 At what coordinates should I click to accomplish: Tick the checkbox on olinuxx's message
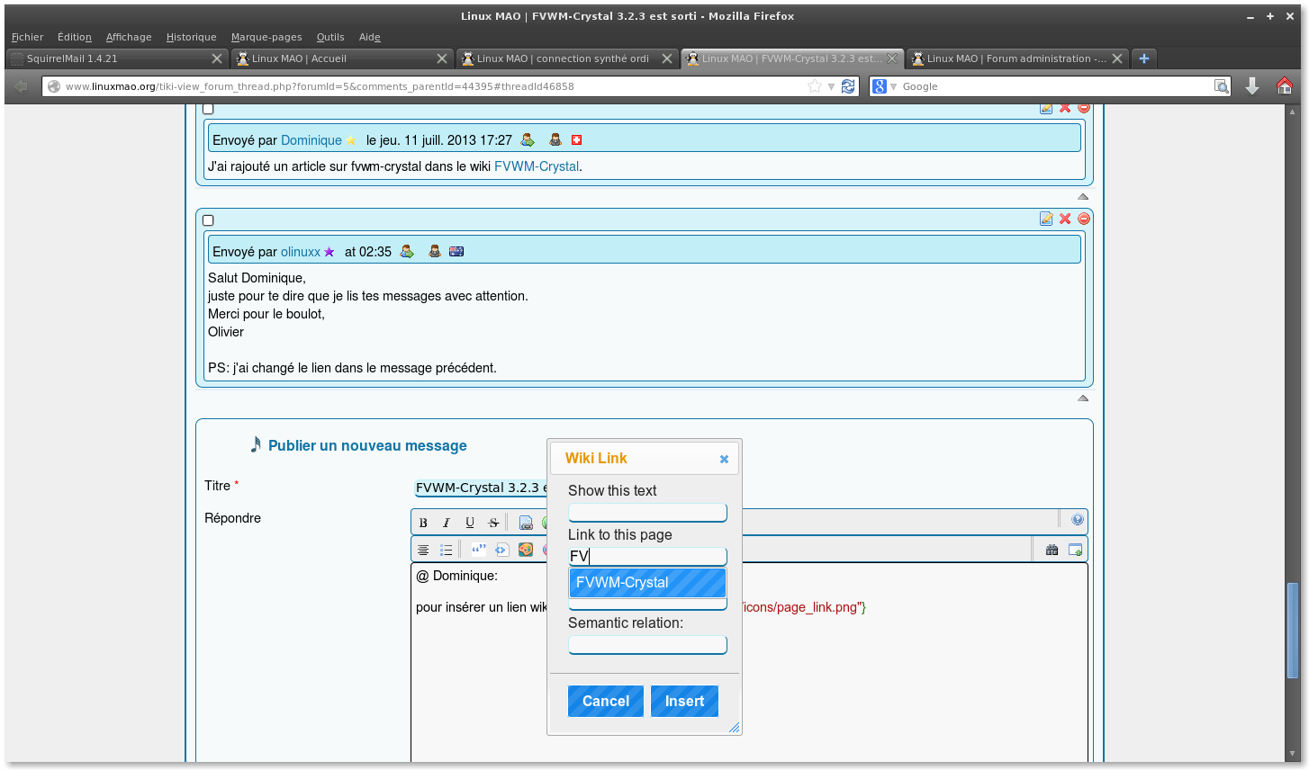pyautogui.click(x=208, y=220)
